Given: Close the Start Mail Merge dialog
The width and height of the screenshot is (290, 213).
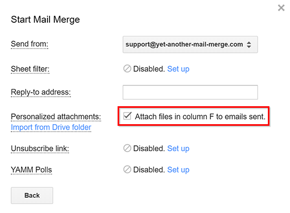Looking at the screenshot, I should point(281,8).
